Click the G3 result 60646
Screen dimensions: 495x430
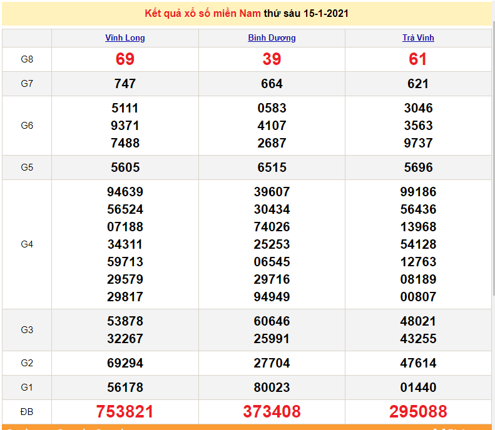[x=272, y=321]
